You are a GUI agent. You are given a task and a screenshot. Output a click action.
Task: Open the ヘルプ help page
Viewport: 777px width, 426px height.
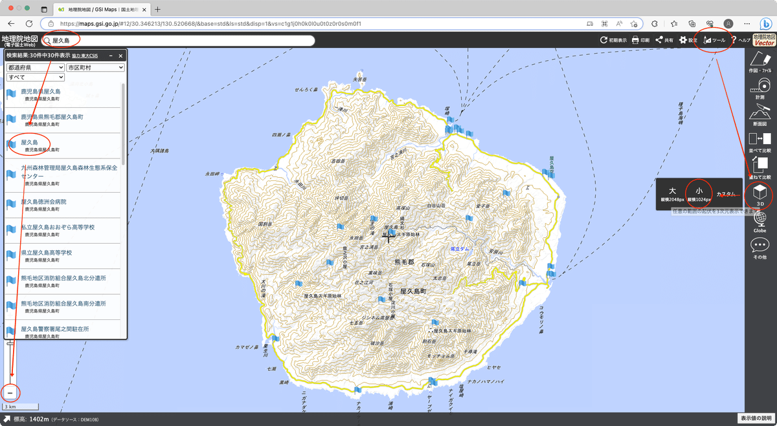pos(741,40)
